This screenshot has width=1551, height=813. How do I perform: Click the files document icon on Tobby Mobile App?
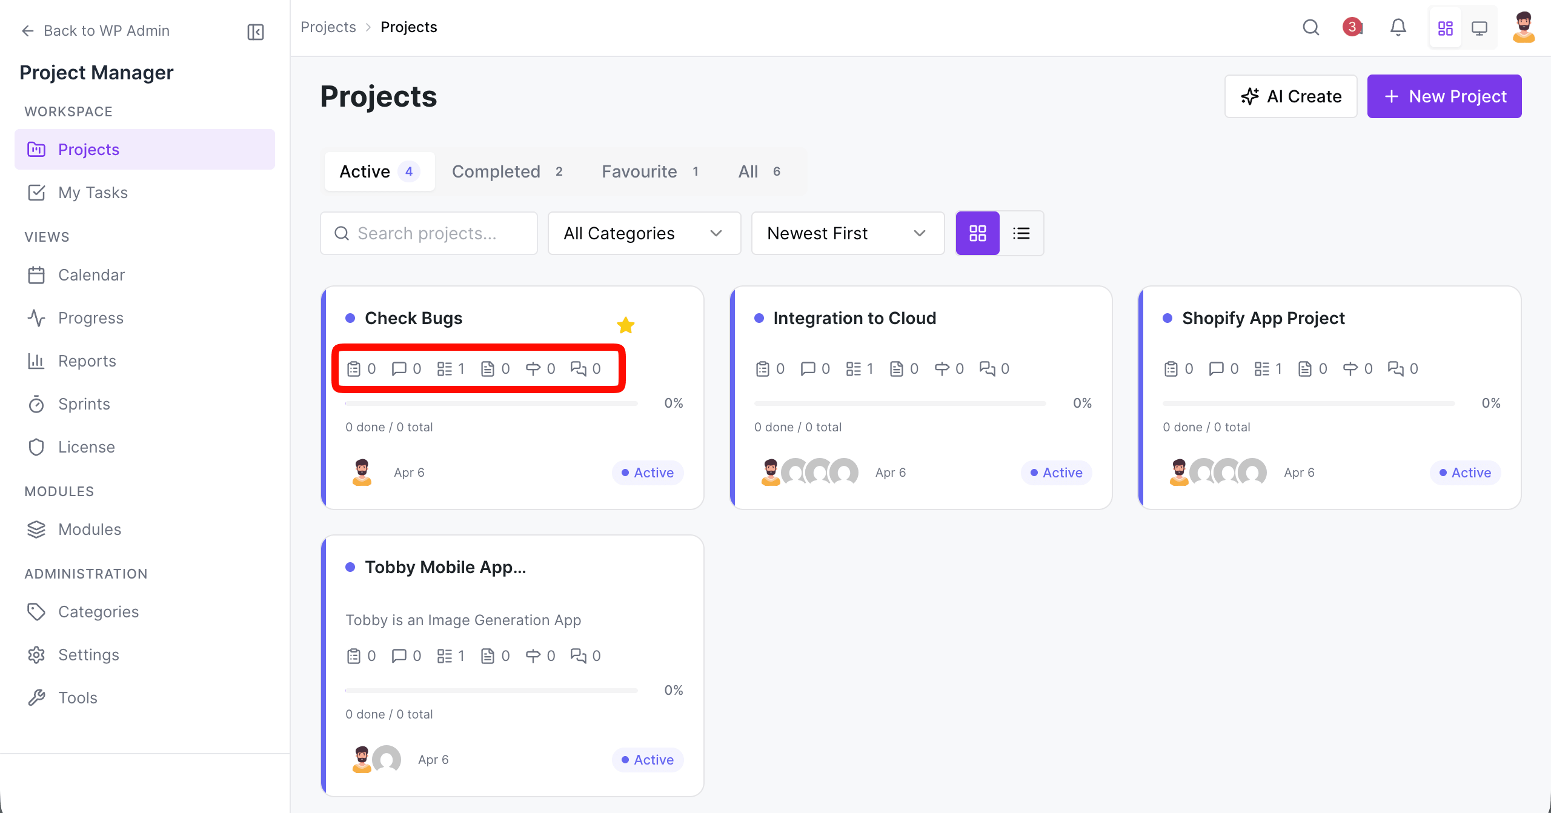(488, 655)
